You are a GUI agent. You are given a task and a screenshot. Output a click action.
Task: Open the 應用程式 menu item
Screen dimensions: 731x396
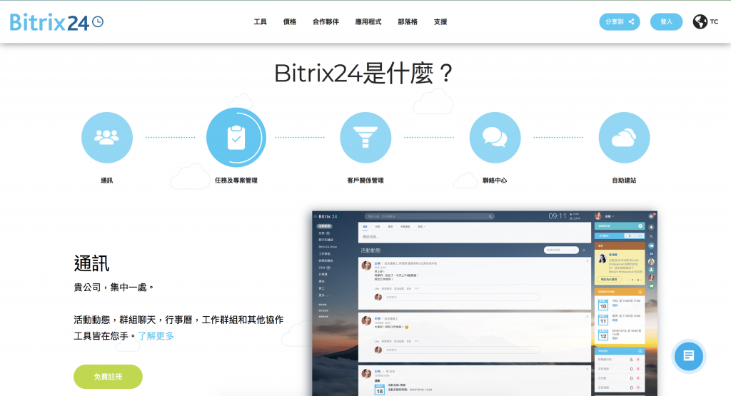368,22
